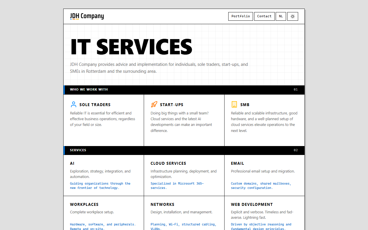Click the SERVICES section header label
The width and height of the screenshot is (368, 230).
click(78, 150)
